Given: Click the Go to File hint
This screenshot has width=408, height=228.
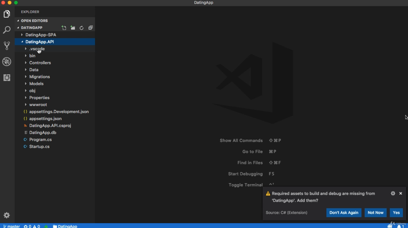Looking at the screenshot, I should (x=253, y=152).
